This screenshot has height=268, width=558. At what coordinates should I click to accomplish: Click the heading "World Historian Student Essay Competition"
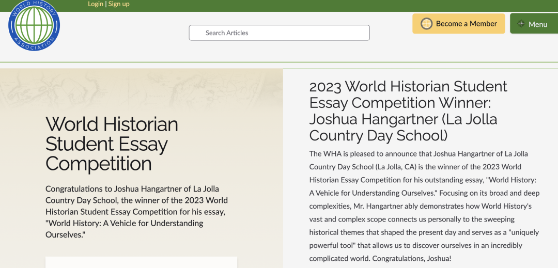pyautogui.click(x=112, y=144)
